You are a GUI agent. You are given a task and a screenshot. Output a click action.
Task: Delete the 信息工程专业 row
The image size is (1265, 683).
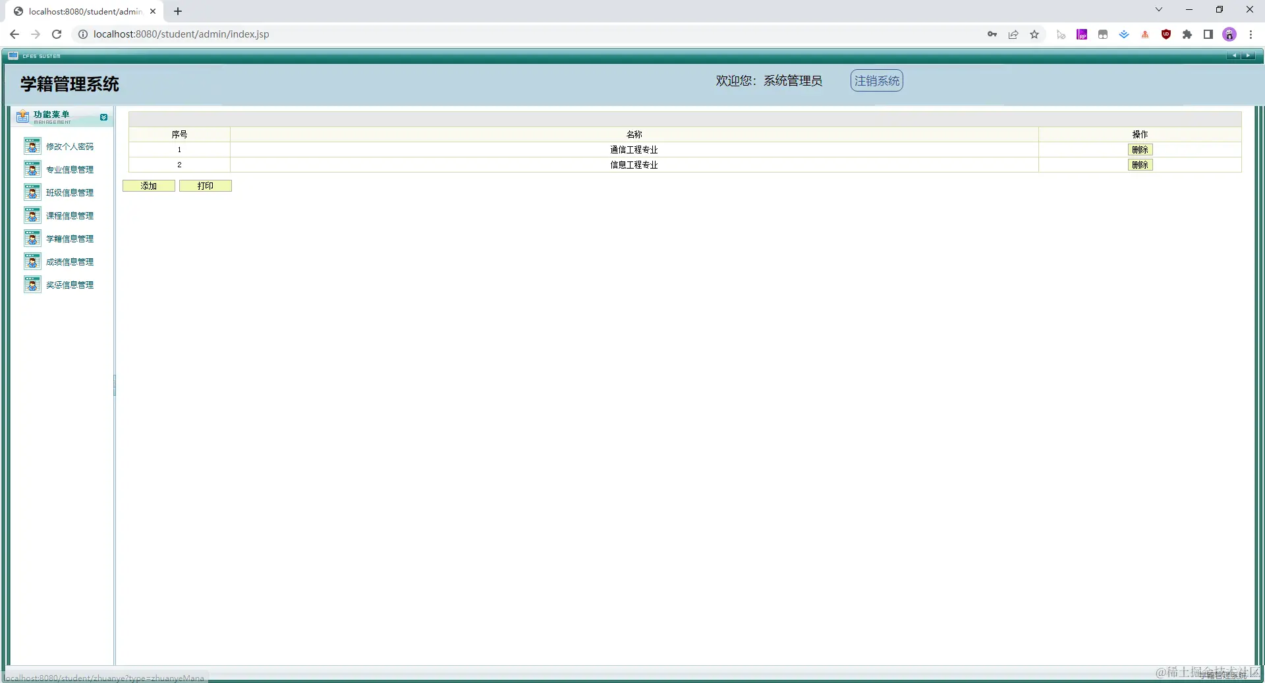coord(1140,165)
